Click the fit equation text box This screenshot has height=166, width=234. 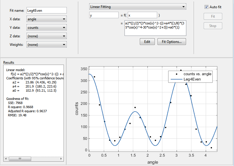pyautogui.click(x=155, y=28)
